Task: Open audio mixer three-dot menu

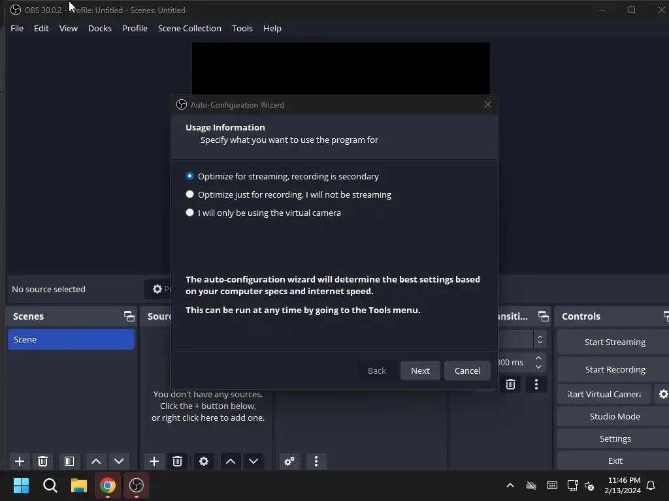Action: pos(316,461)
